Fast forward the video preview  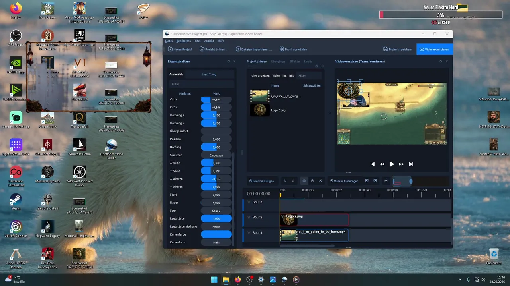point(401,164)
